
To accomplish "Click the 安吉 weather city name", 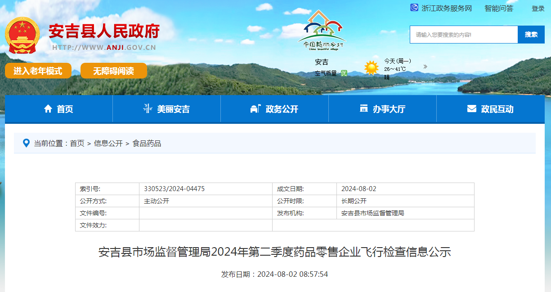I will click(x=322, y=62).
